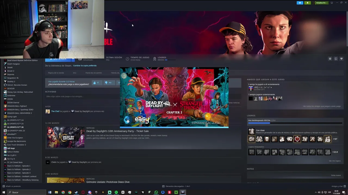348x195 pixels.
Task: Select Deceit 2 in library list
Action: click(x=11, y=71)
